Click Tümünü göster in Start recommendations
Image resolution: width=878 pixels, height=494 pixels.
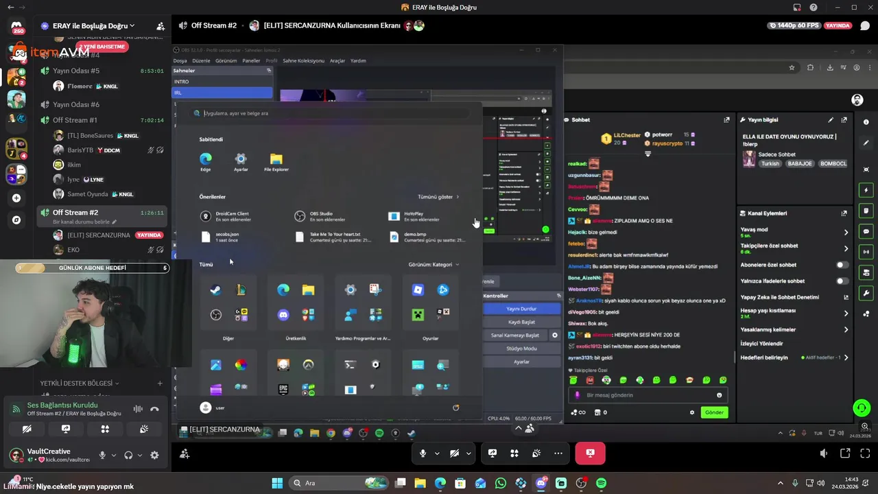438,197
